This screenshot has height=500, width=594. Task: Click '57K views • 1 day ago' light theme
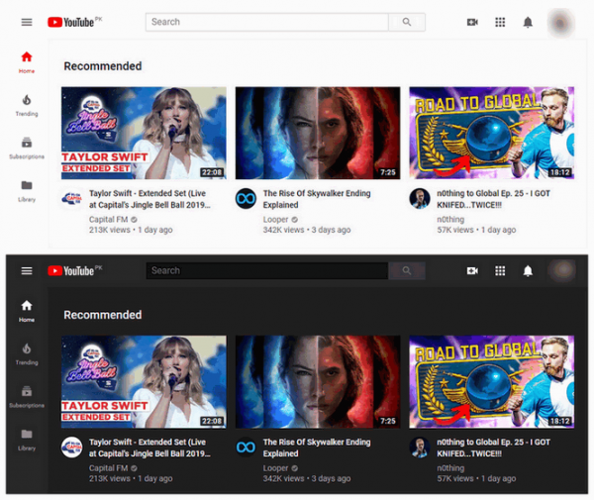(x=476, y=230)
